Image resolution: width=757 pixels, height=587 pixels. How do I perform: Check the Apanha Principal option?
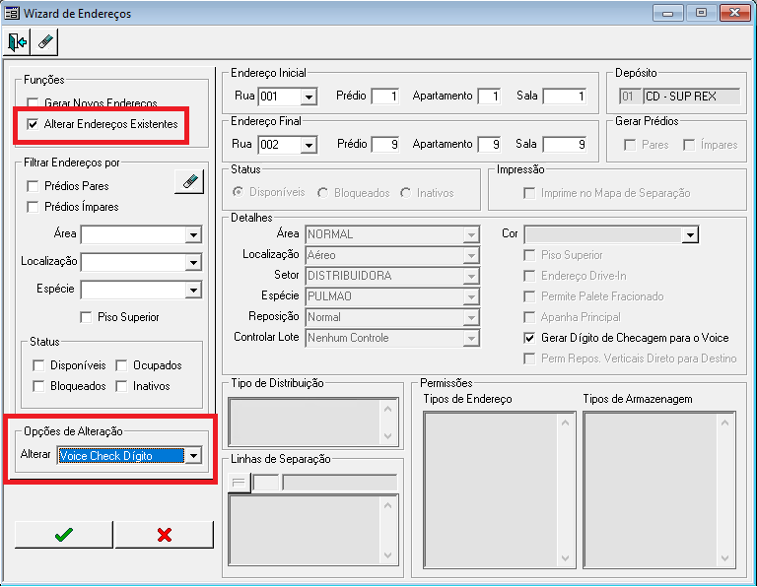point(529,317)
